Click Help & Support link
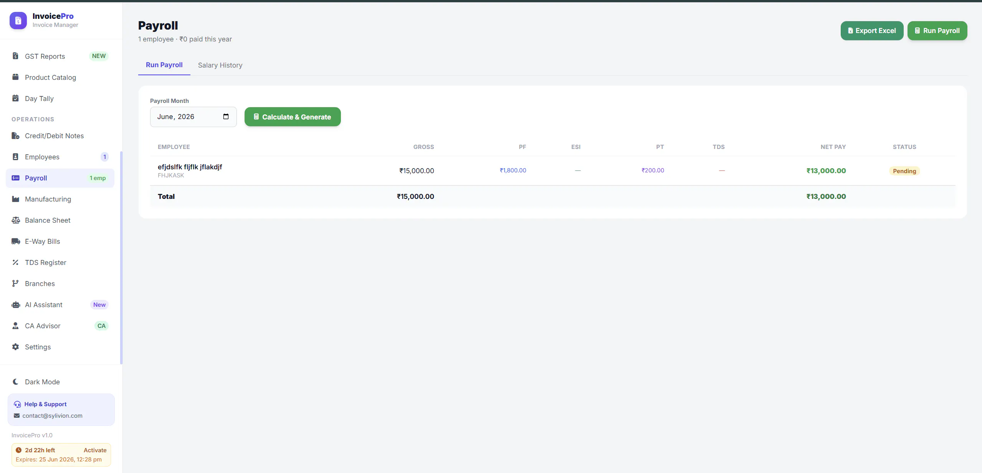 (45, 404)
